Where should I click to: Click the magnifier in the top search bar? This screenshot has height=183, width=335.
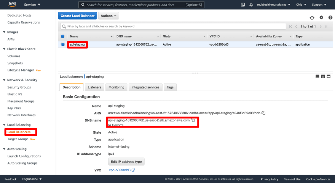83,5
